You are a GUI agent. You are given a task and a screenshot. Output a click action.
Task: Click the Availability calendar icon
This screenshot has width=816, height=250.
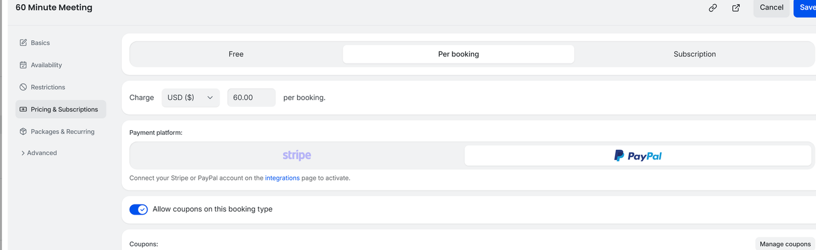[x=23, y=65]
